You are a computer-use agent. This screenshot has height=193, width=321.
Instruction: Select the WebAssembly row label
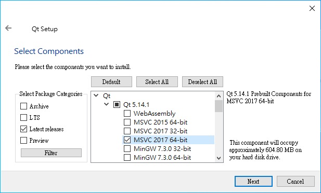(155, 113)
